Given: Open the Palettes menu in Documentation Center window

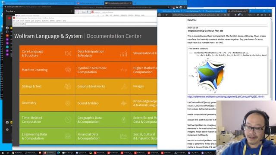Looking at the screenshot, I should [x=53, y=21].
